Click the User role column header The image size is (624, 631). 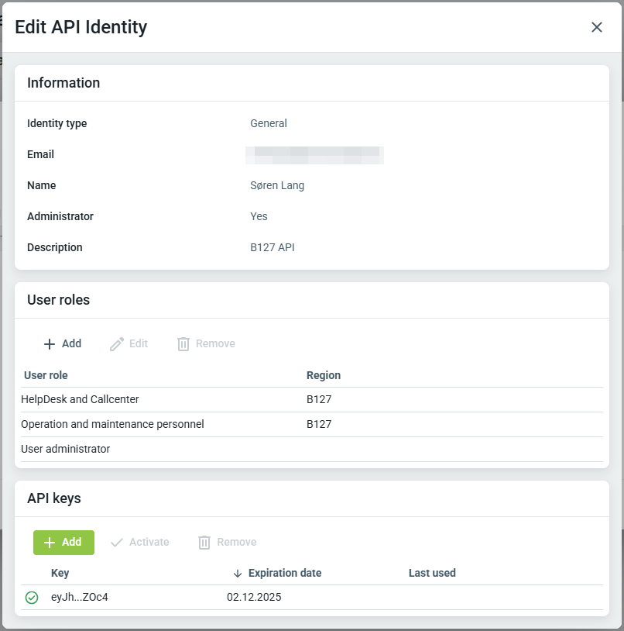click(x=46, y=376)
